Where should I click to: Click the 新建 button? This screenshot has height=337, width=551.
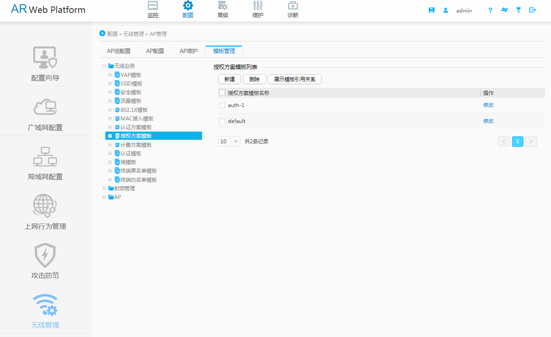coord(229,79)
